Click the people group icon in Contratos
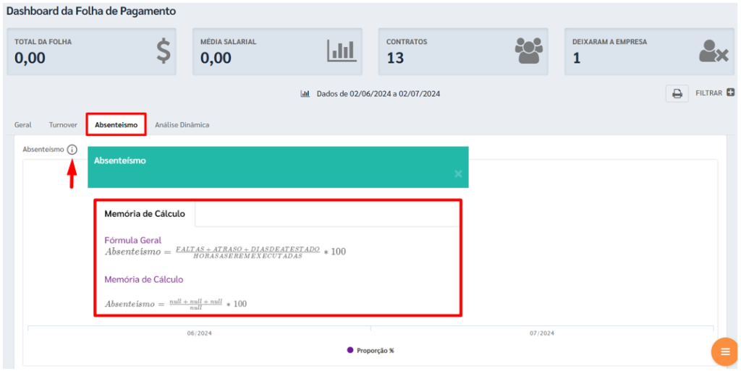Image resolution: width=741 pixels, height=371 pixels. [528, 51]
